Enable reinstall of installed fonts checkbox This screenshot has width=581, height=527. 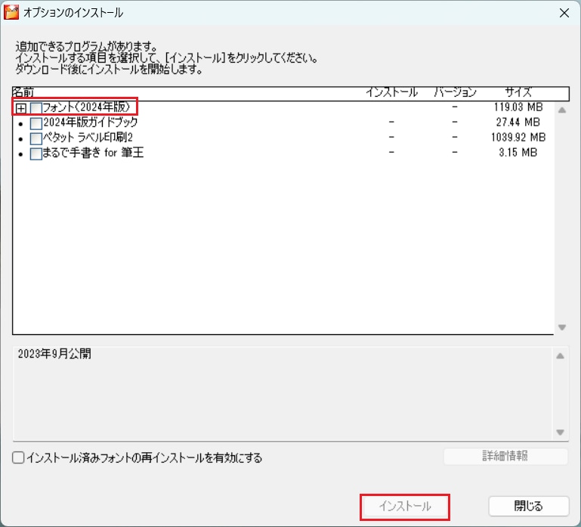[18, 457]
